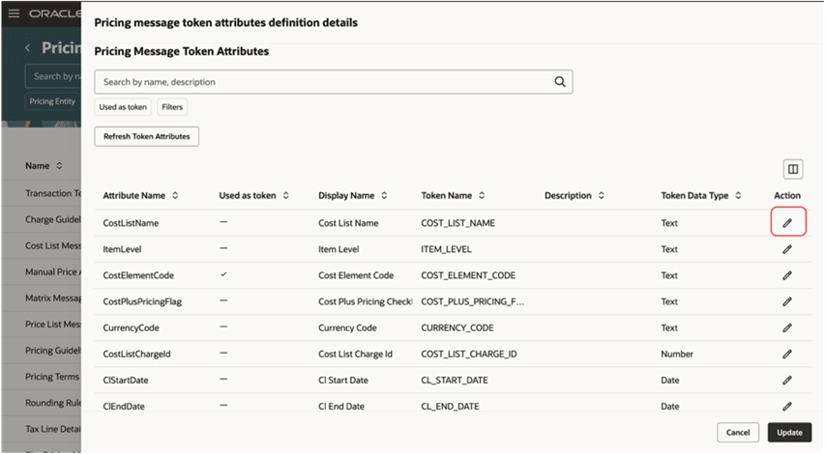Click Cost Element Code display name

[x=356, y=275]
